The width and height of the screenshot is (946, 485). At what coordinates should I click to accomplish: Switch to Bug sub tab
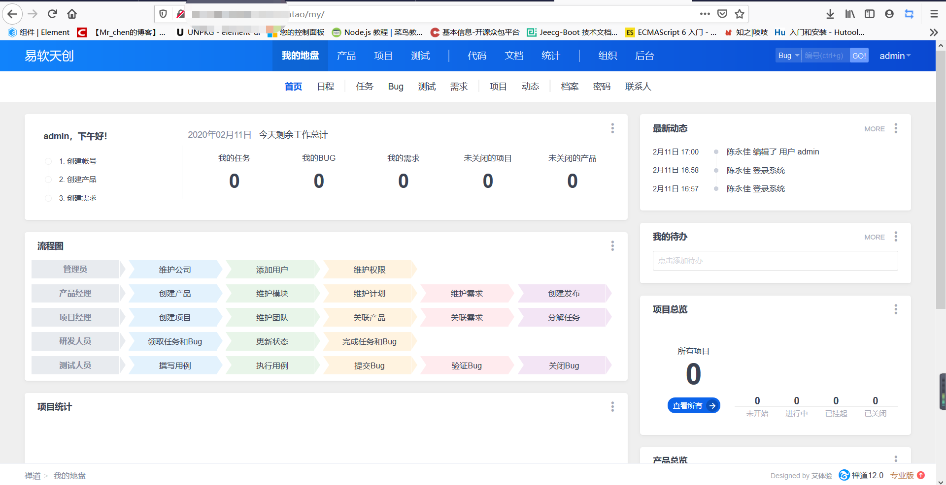[396, 87]
